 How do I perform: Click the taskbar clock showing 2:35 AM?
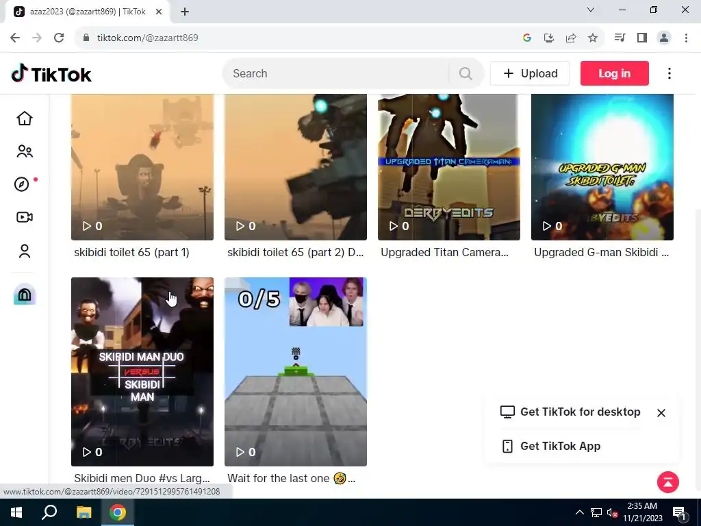pos(642,512)
